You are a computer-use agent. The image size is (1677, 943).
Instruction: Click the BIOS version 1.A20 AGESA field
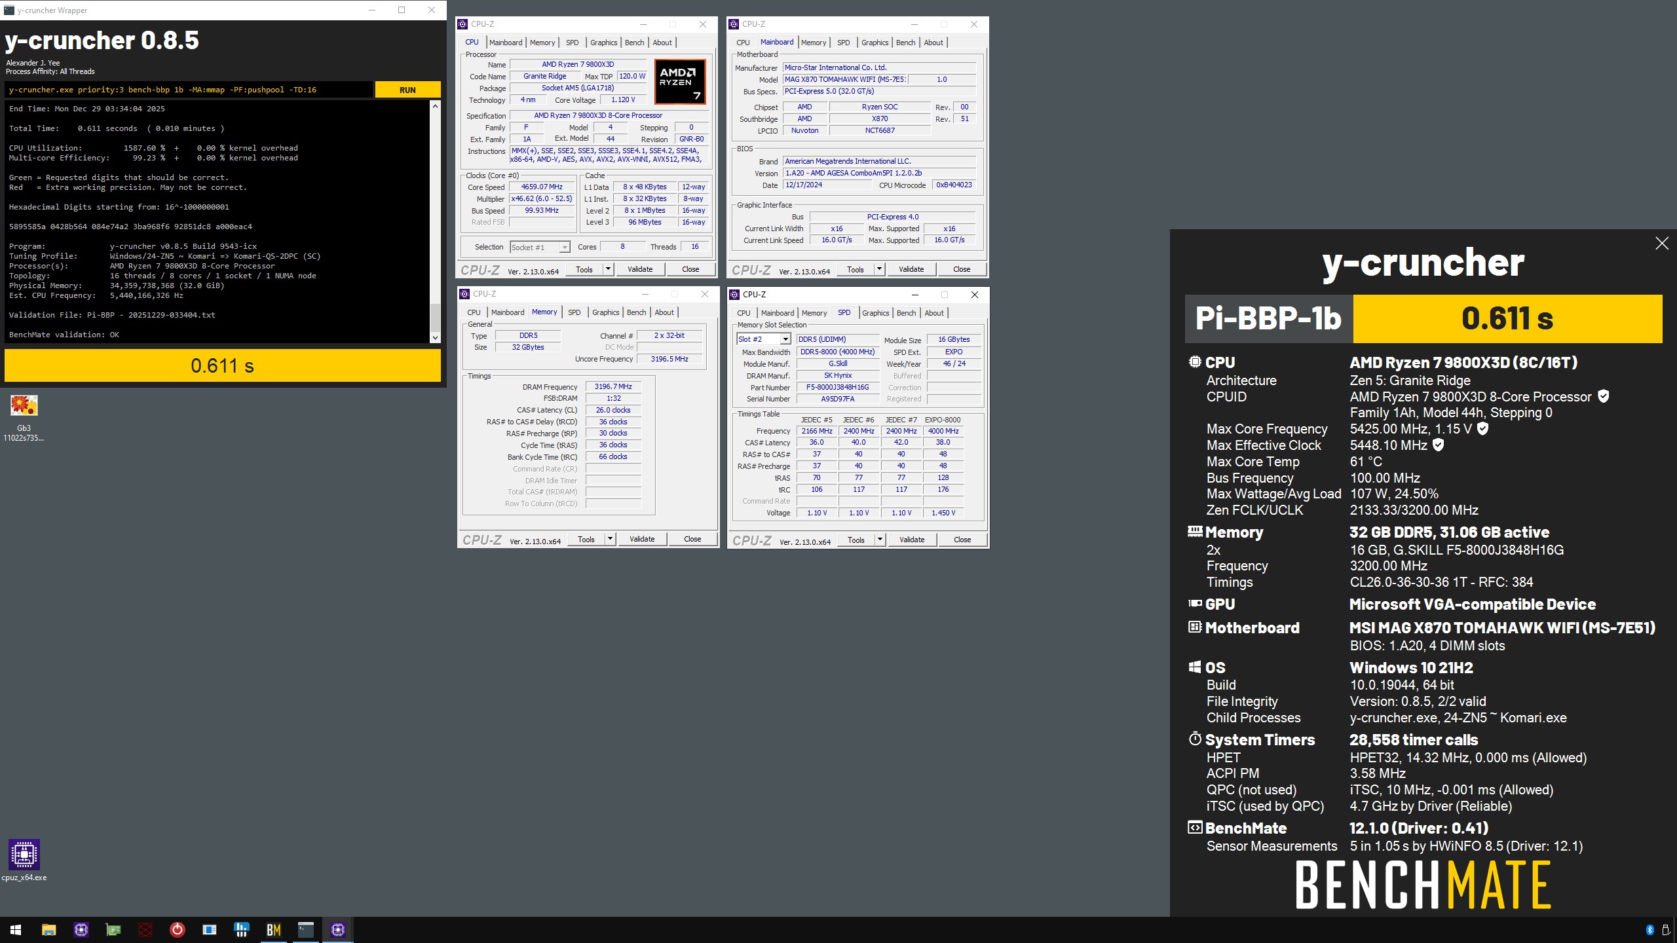coord(879,173)
